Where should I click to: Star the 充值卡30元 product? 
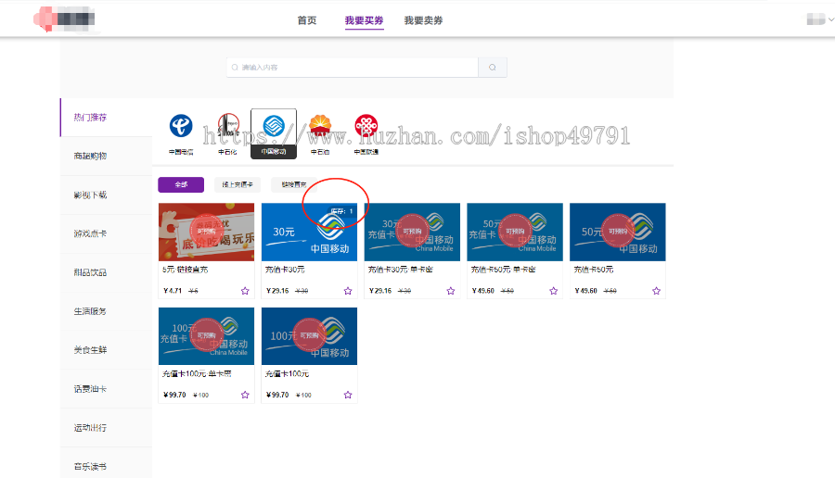348,291
